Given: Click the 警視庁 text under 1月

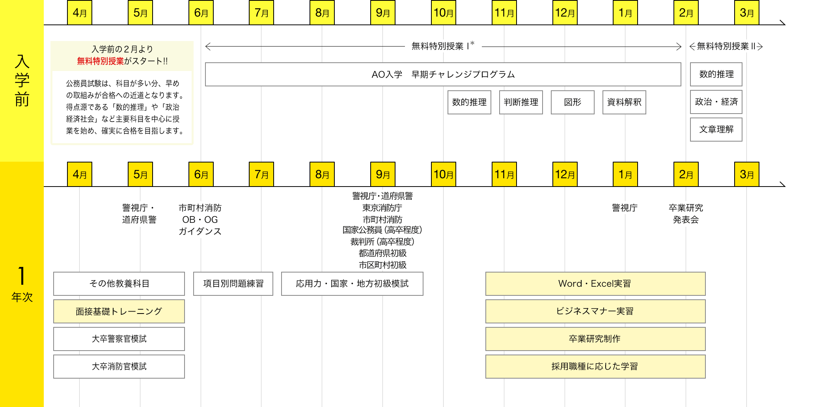Looking at the screenshot, I should (625, 208).
